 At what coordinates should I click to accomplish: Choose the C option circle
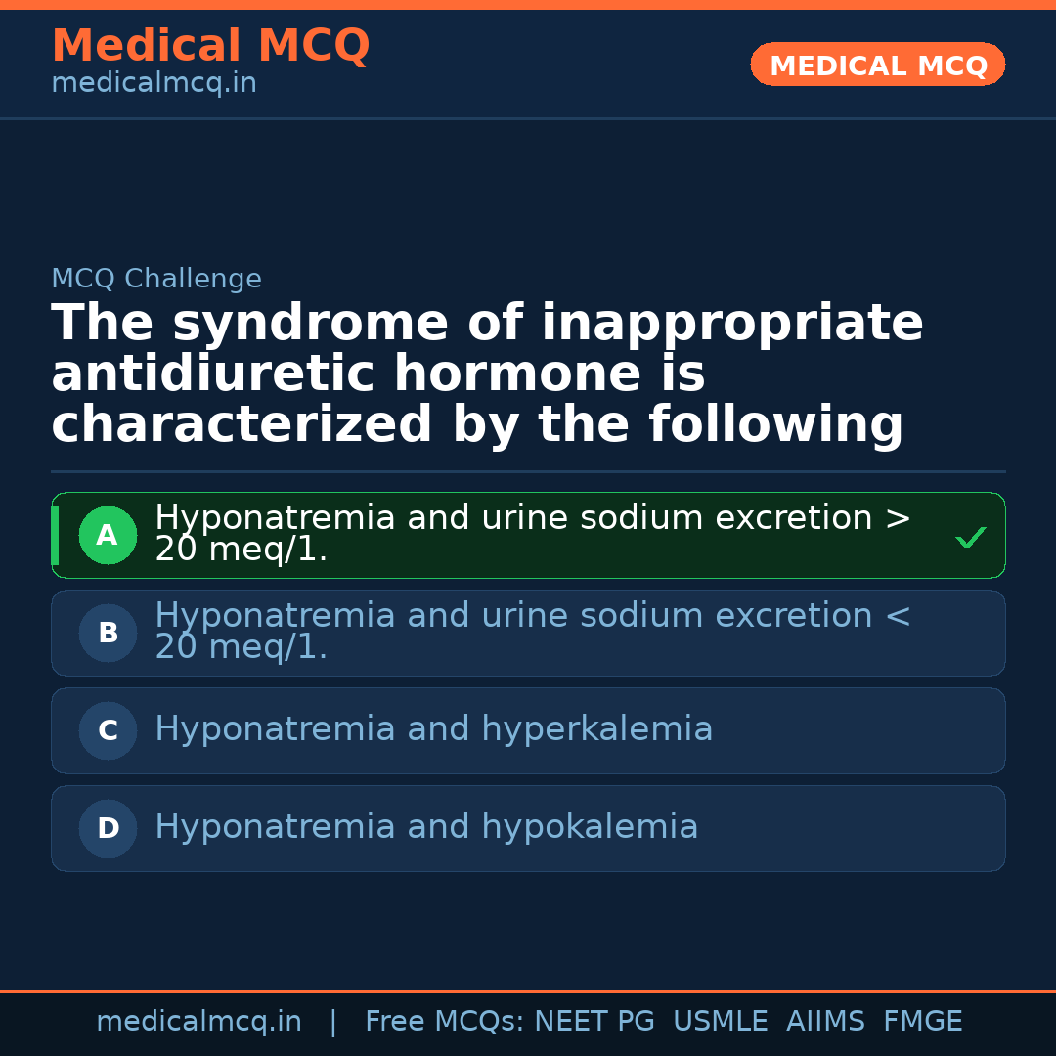click(108, 731)
